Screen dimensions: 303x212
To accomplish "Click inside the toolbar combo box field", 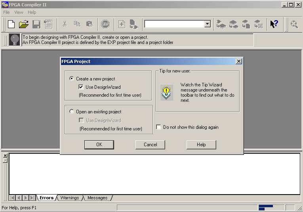I will (175, 24).
